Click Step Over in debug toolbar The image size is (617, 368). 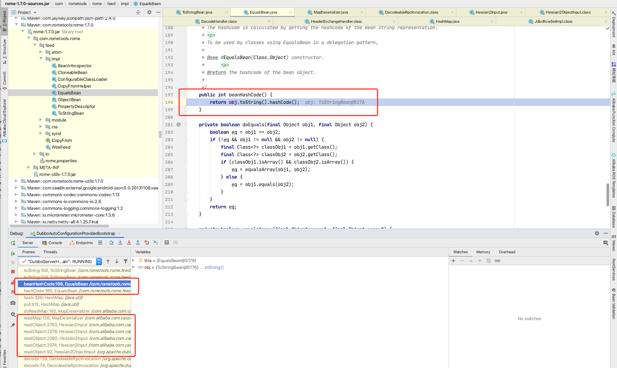pyautogui.click(x=111, y=242)
